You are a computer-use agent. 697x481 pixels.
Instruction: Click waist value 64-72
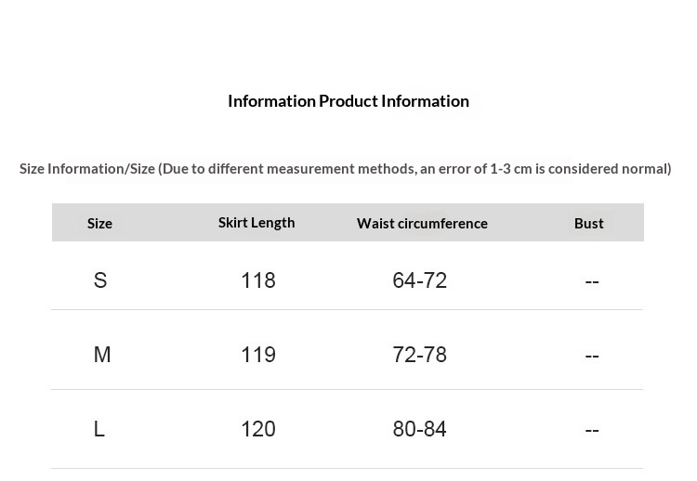tap(420, 280)
